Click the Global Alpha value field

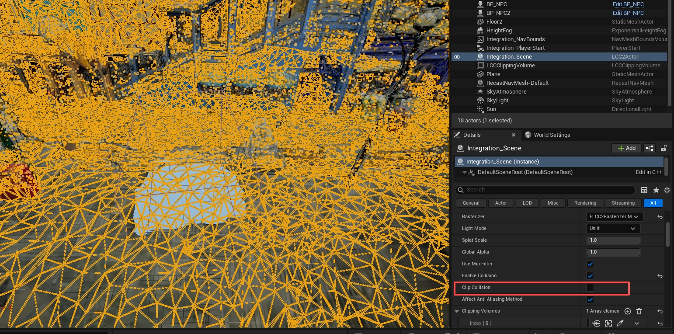[x=613, y=252]
